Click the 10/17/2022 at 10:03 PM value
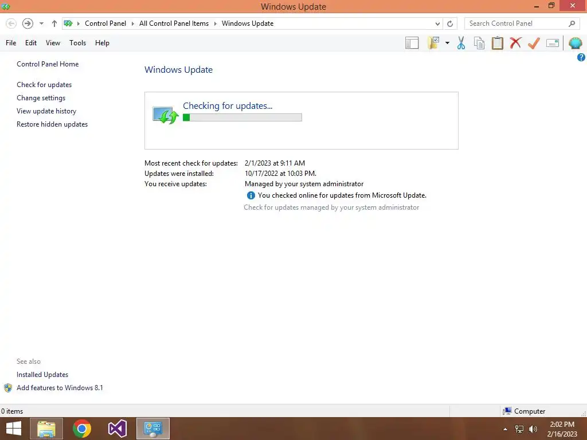 tap(280, 174)
